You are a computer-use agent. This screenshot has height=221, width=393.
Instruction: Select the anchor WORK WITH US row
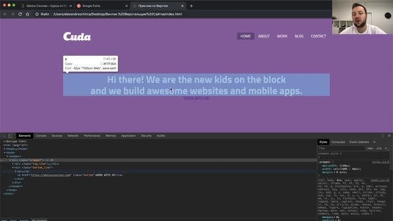point(158,175)
